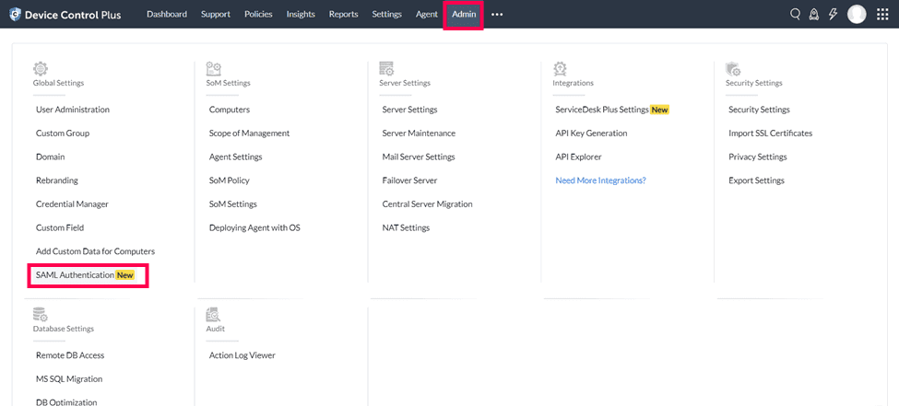Open User Administration
This screenshot has width=899, height=406.
point(73,110)
